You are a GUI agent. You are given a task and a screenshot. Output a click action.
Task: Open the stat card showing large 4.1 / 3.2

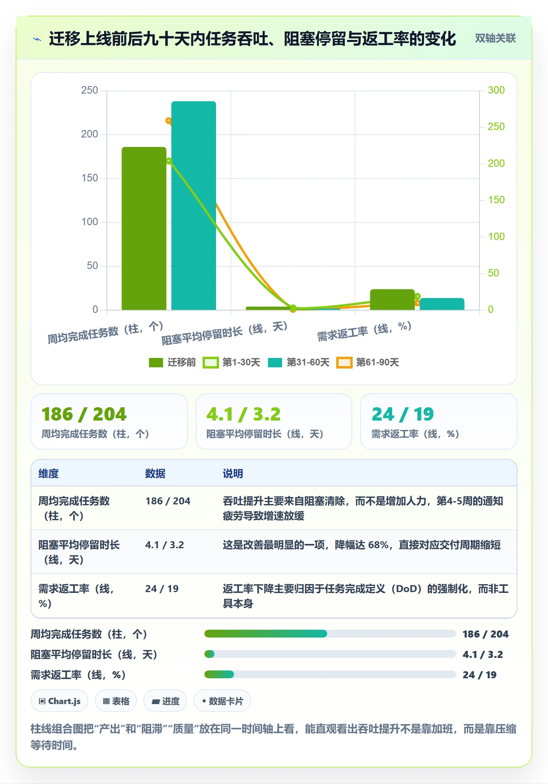tap(274, 421)
